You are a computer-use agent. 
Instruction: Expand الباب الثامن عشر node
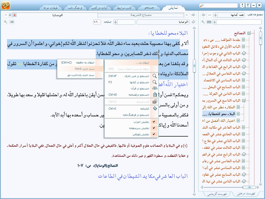(244, 181)
